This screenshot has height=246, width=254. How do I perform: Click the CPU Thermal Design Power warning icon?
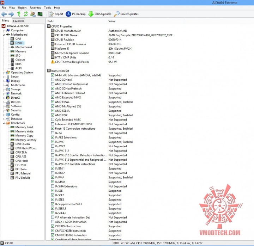pos(53,62)
